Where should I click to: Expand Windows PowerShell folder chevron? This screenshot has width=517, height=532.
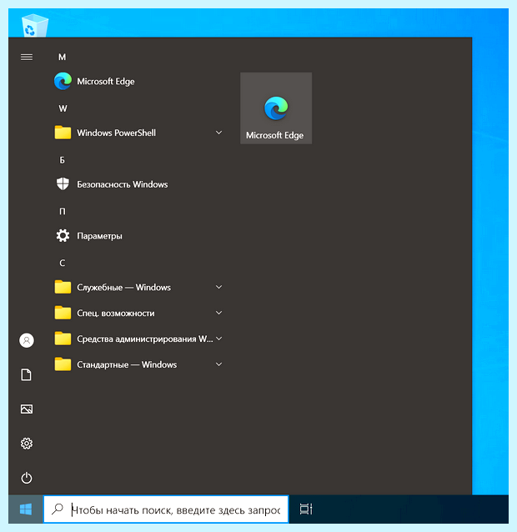[219, 133]
